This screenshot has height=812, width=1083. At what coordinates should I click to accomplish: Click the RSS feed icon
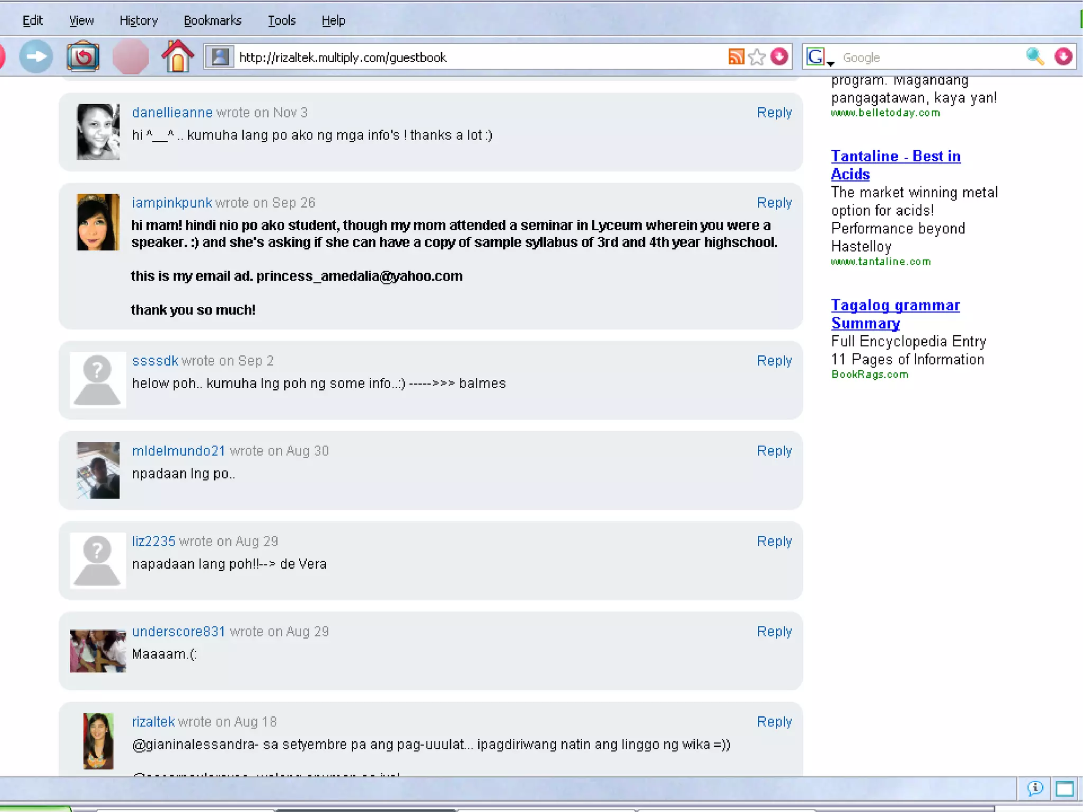736,57
